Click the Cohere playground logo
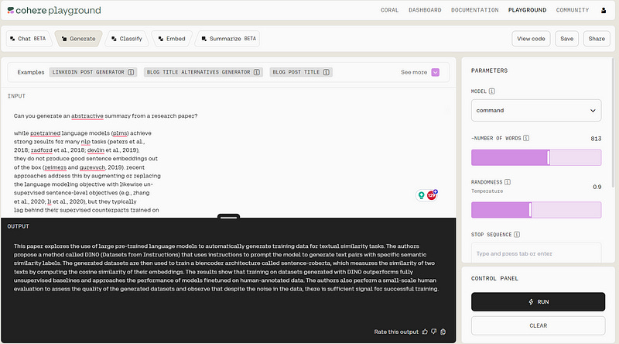619x344 pixels. [x=54, y=10]
